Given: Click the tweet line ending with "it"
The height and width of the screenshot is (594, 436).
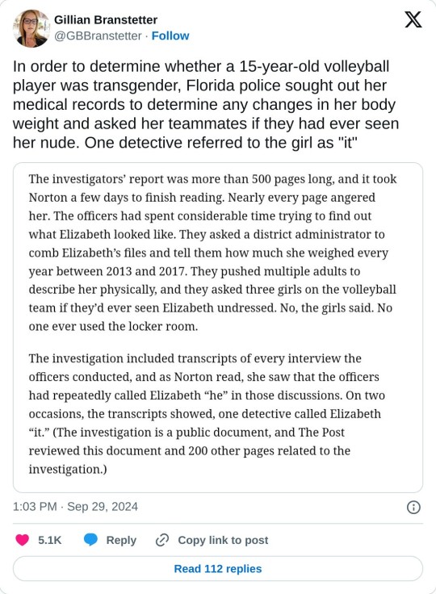Looking at the screenshot, I should click(x=186, y=143).
